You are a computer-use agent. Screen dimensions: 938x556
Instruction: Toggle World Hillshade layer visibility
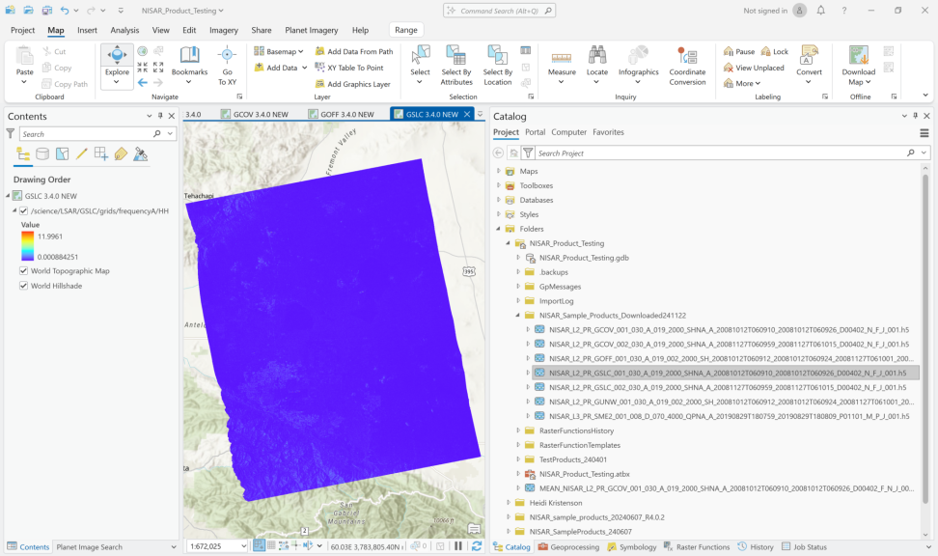24,286
